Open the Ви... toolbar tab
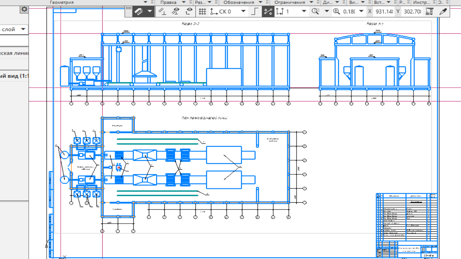The height and width of the screenshot is (259, 461). pos(354,2)
